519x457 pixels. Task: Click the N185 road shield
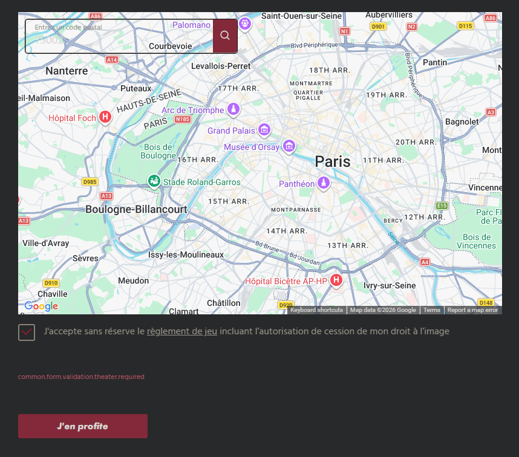tap(183, 119)
